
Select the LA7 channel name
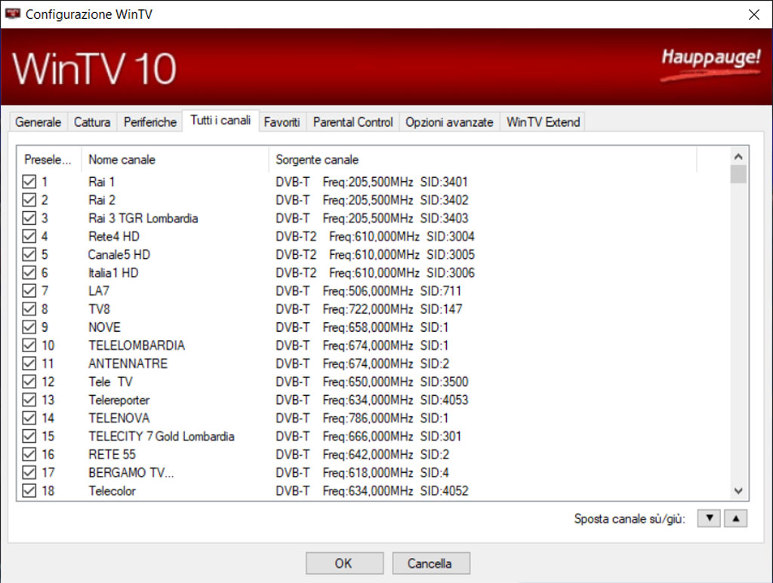[x=99, y=291]
